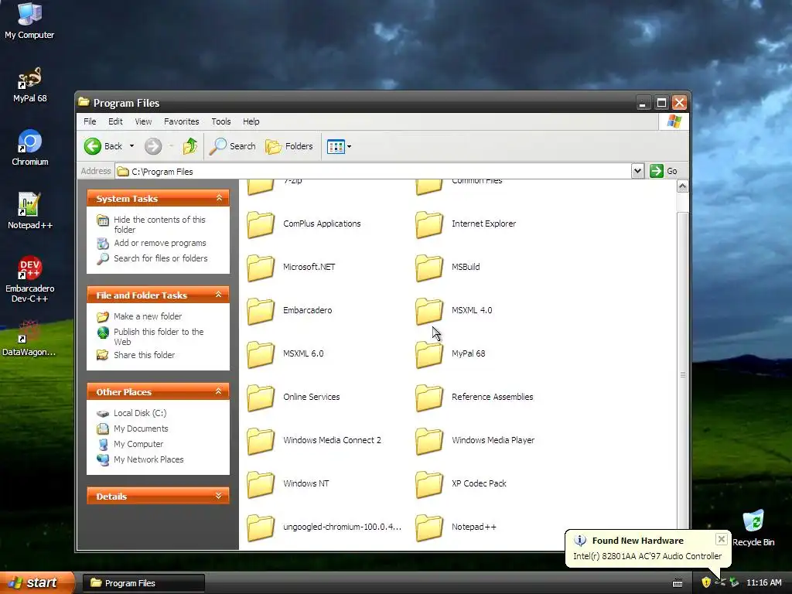Go up one folder level
This screenshot has width=792, height=594.
[x=190, y=146]
